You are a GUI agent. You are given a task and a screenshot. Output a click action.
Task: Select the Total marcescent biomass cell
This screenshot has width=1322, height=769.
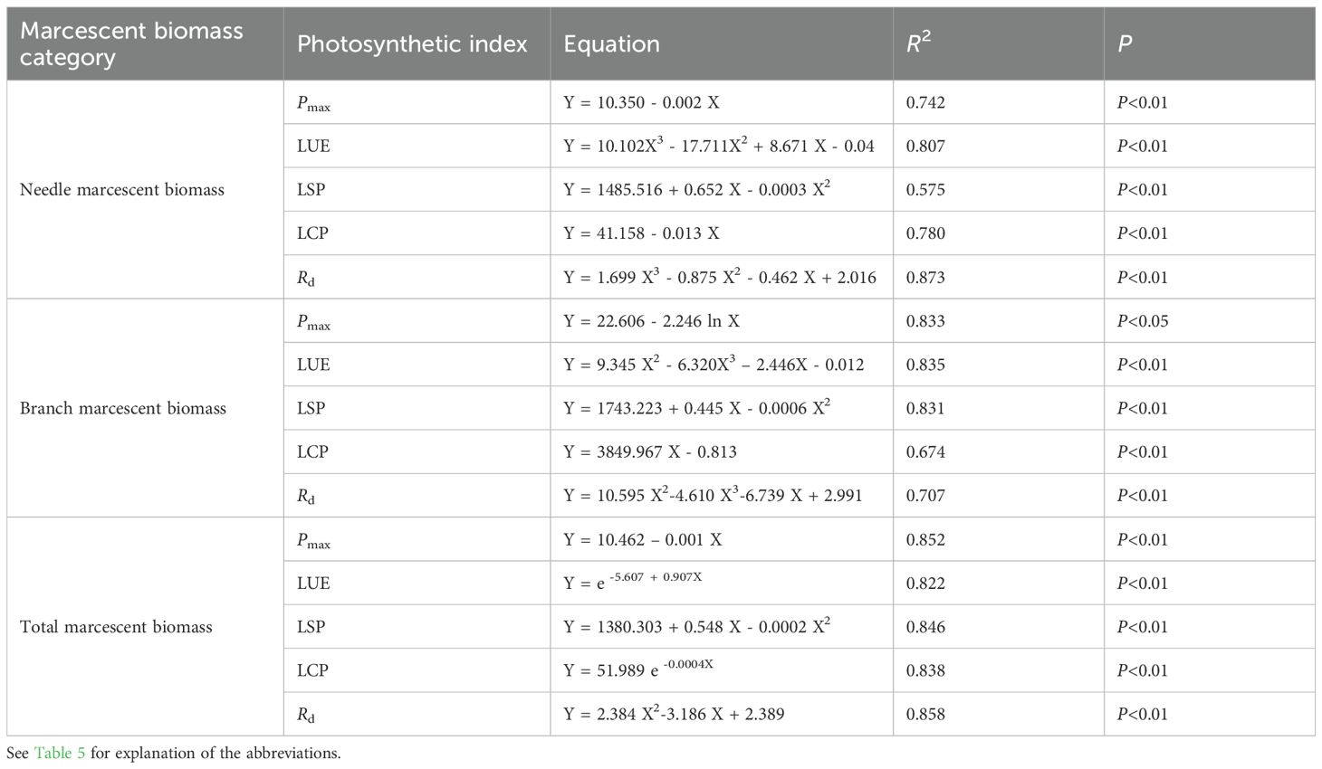point(116,626)
